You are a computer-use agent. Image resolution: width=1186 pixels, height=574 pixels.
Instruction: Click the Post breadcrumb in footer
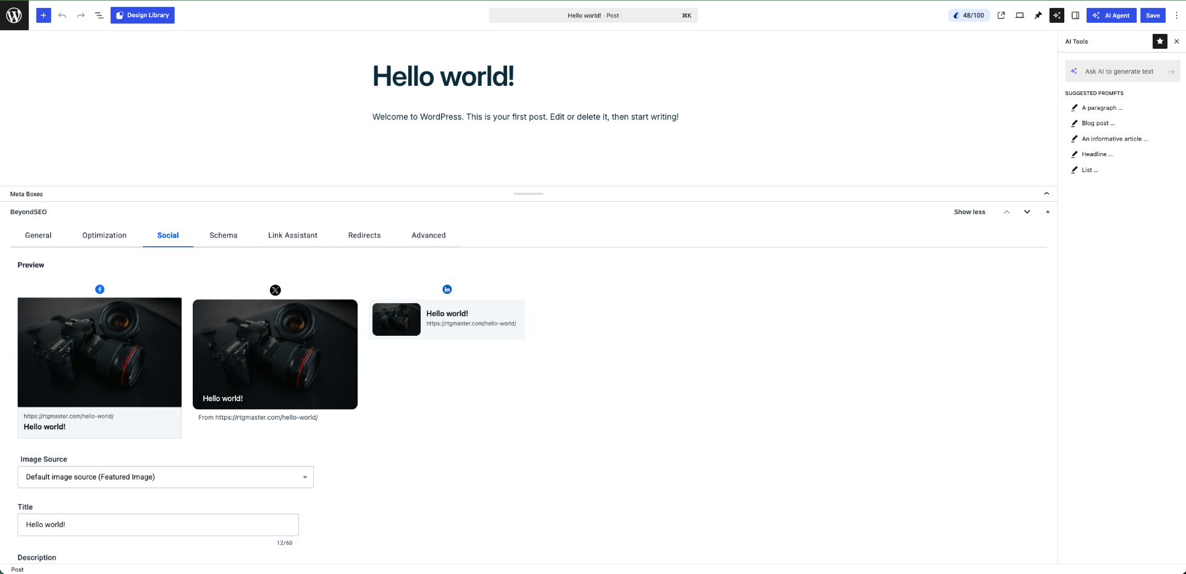point(17,570)
